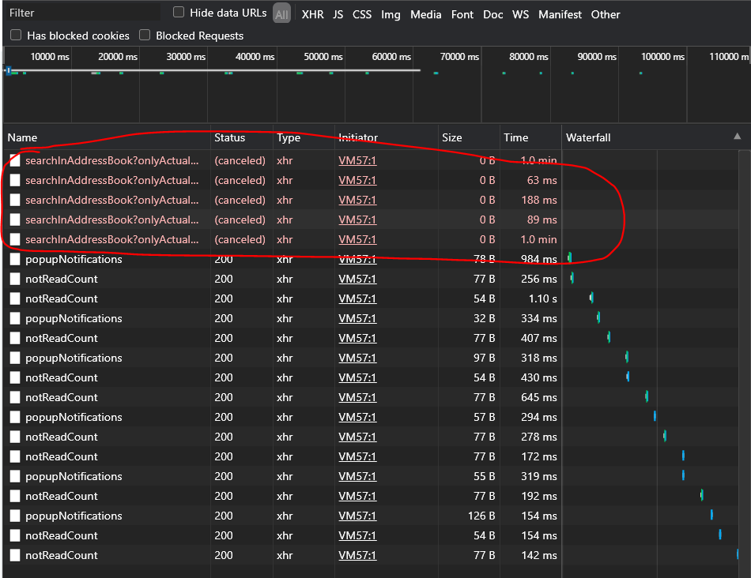Click the waterfall bar of the 126 B popupNotifications request
This screenshot has width=751, height=578.
pos(711,515)
